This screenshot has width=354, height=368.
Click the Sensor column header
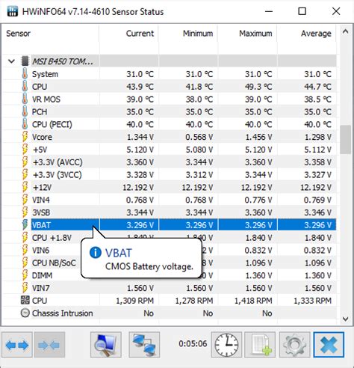18,33
